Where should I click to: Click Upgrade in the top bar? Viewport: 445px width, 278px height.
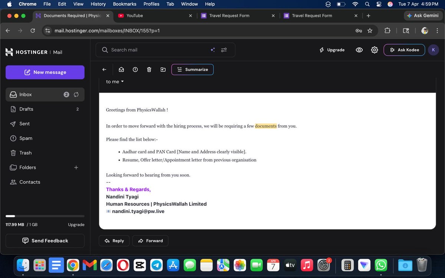tap(332, 50)
